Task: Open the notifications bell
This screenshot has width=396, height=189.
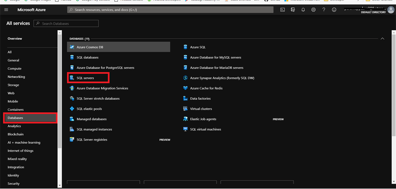Action: click(x=303, y=10)
